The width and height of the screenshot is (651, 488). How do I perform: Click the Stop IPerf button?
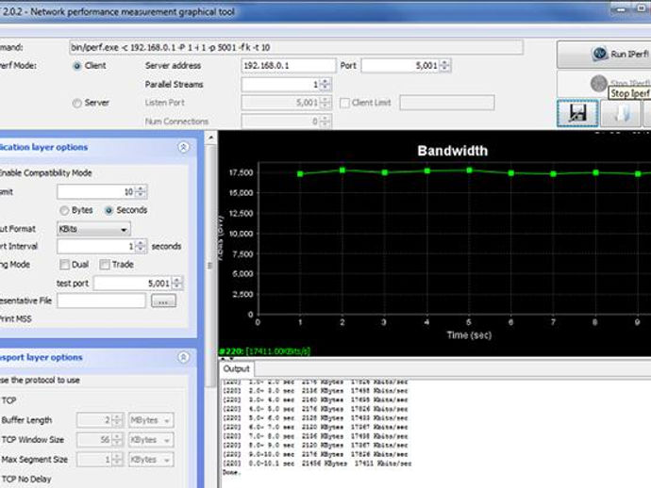[604, 83]
